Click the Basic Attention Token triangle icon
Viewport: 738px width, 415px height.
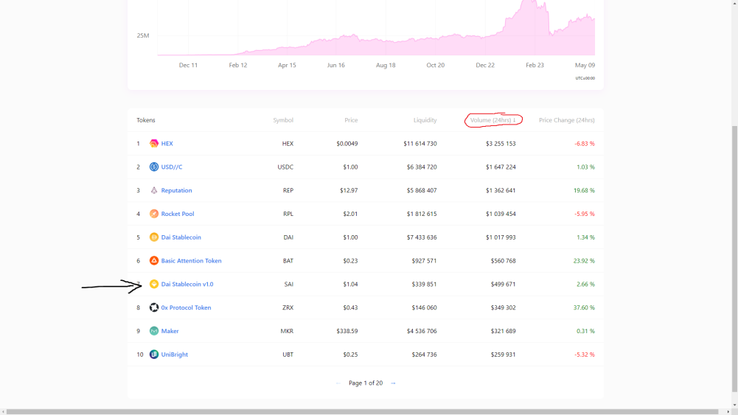(x=154, y=261)
